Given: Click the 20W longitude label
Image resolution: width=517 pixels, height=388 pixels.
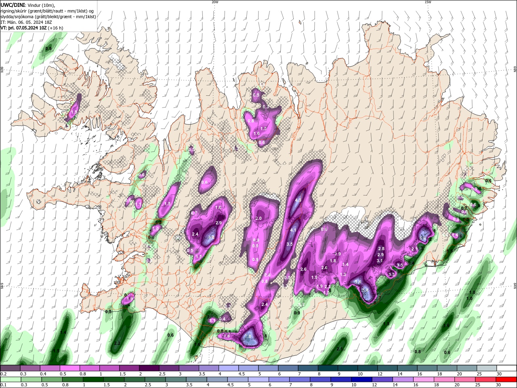Looking at the screenshot, I should (215, 2).
